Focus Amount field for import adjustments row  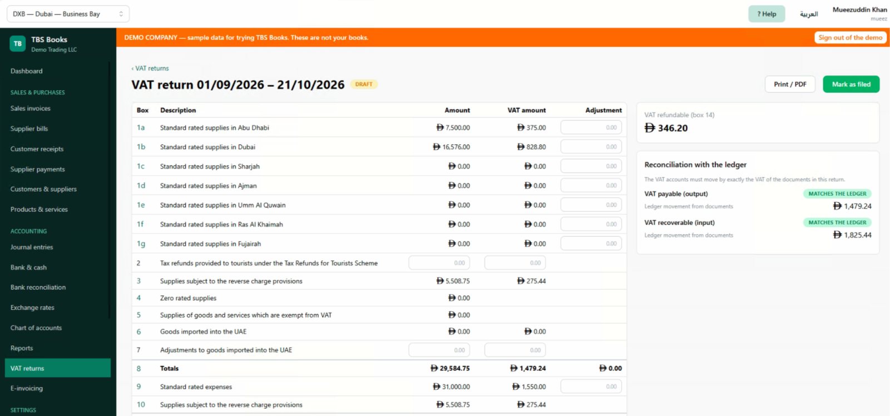coord(439,350)
